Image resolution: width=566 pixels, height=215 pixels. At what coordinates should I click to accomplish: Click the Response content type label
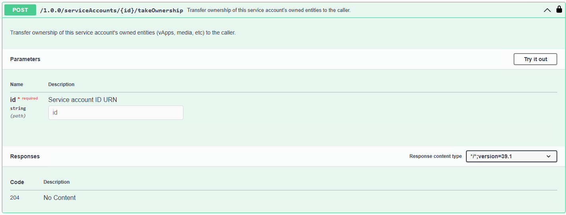coord(435,156)
